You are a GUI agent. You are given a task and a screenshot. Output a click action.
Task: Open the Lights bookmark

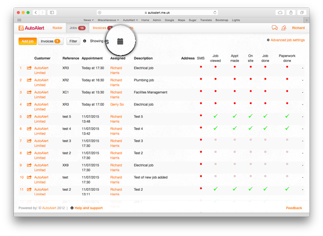tap(236, 20)
